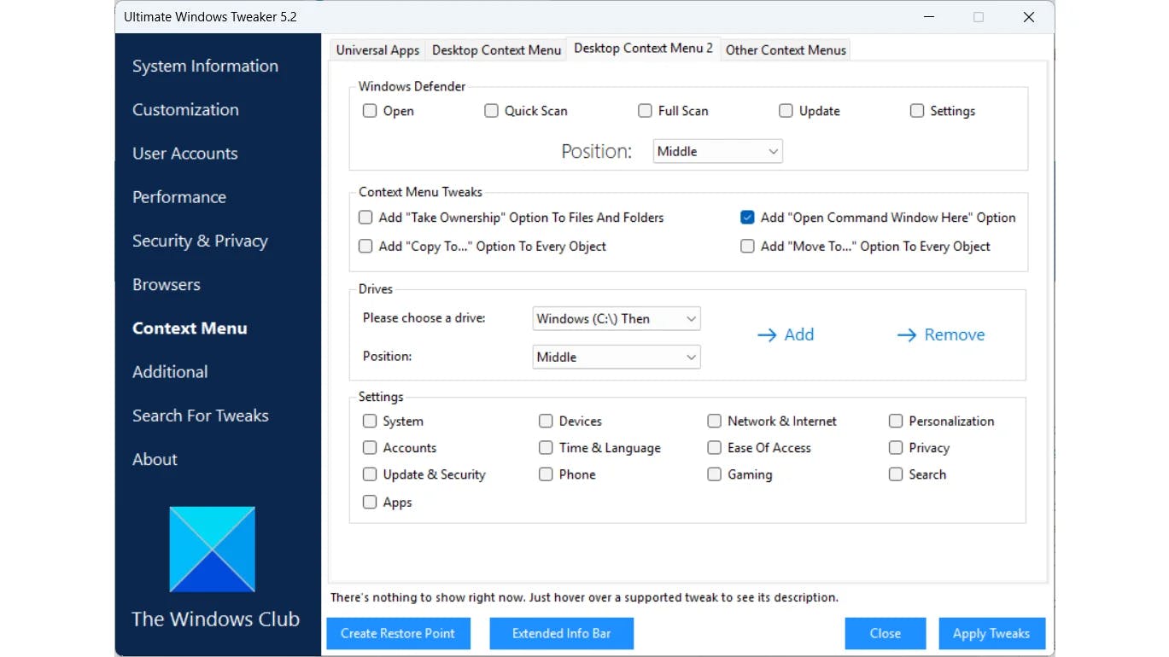Enable Ease Of Access checkbox

coord(714,448)
